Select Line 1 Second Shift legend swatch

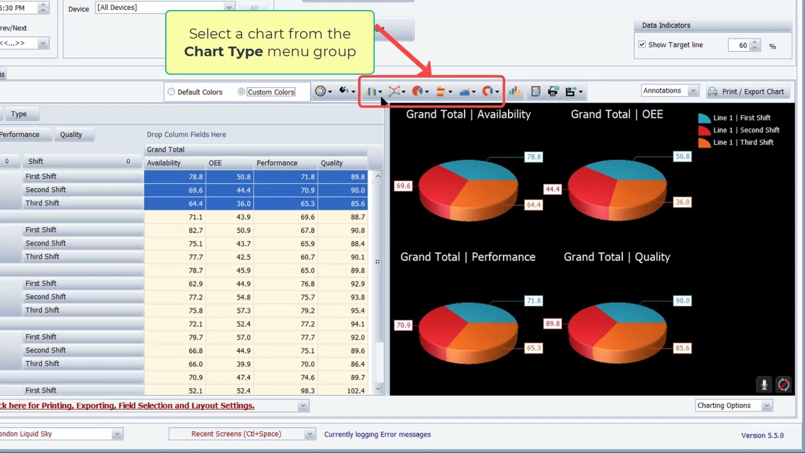704,130
